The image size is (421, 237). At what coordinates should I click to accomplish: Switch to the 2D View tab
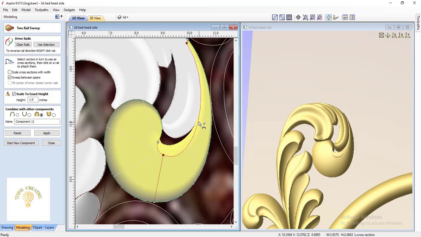[x=78, y=18]
